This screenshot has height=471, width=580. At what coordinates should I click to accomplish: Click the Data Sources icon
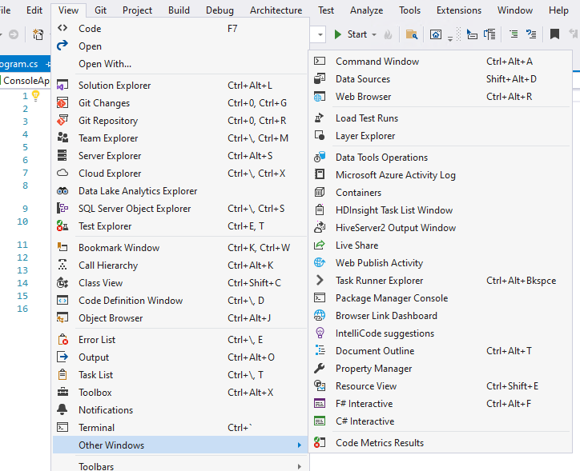(320, 78)
